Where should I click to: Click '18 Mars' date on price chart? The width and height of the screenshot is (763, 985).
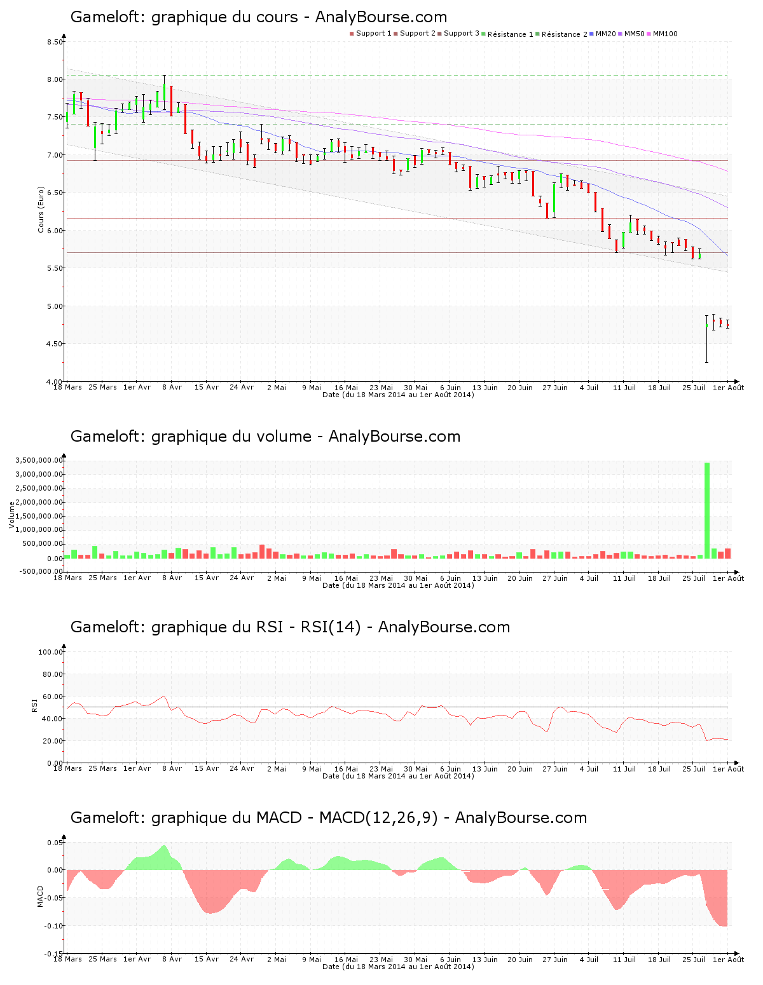(x=67, y=387)
